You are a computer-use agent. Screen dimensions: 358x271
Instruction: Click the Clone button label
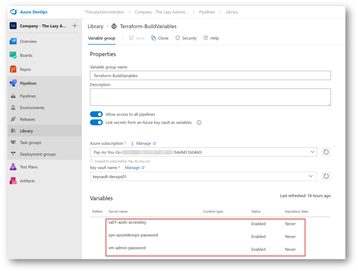[x=163, y=38]
